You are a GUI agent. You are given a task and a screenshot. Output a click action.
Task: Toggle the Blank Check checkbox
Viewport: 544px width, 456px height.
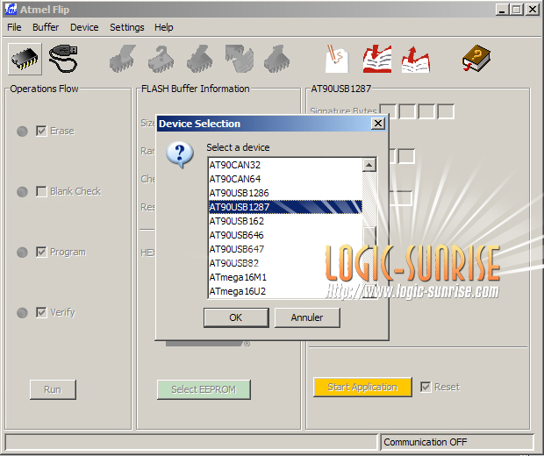click(41, 191)
